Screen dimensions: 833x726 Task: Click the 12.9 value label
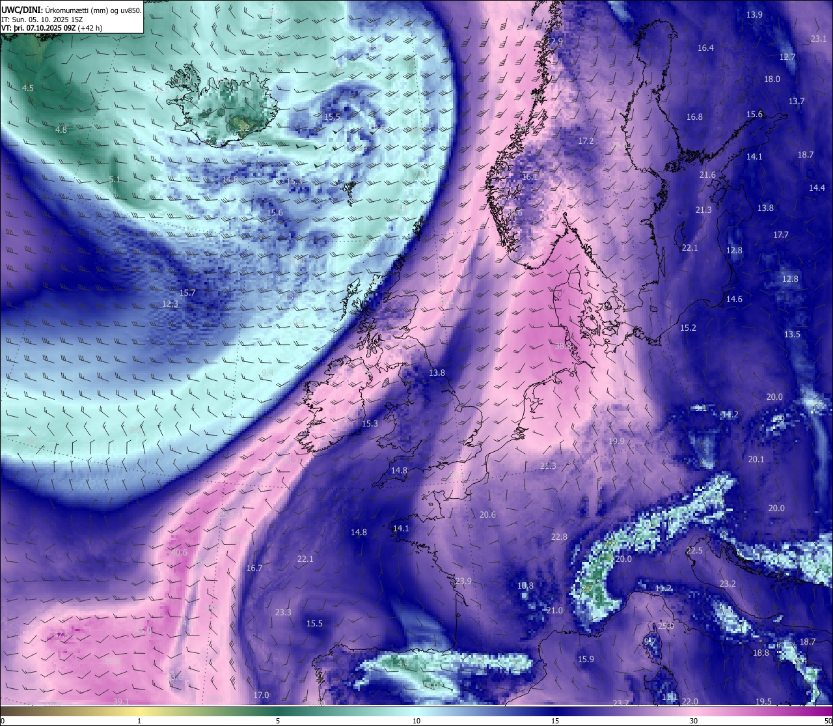click(x=554, y=42)
